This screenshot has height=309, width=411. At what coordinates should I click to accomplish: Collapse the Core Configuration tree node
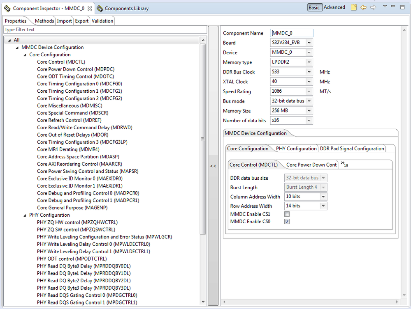click(25, 55)
